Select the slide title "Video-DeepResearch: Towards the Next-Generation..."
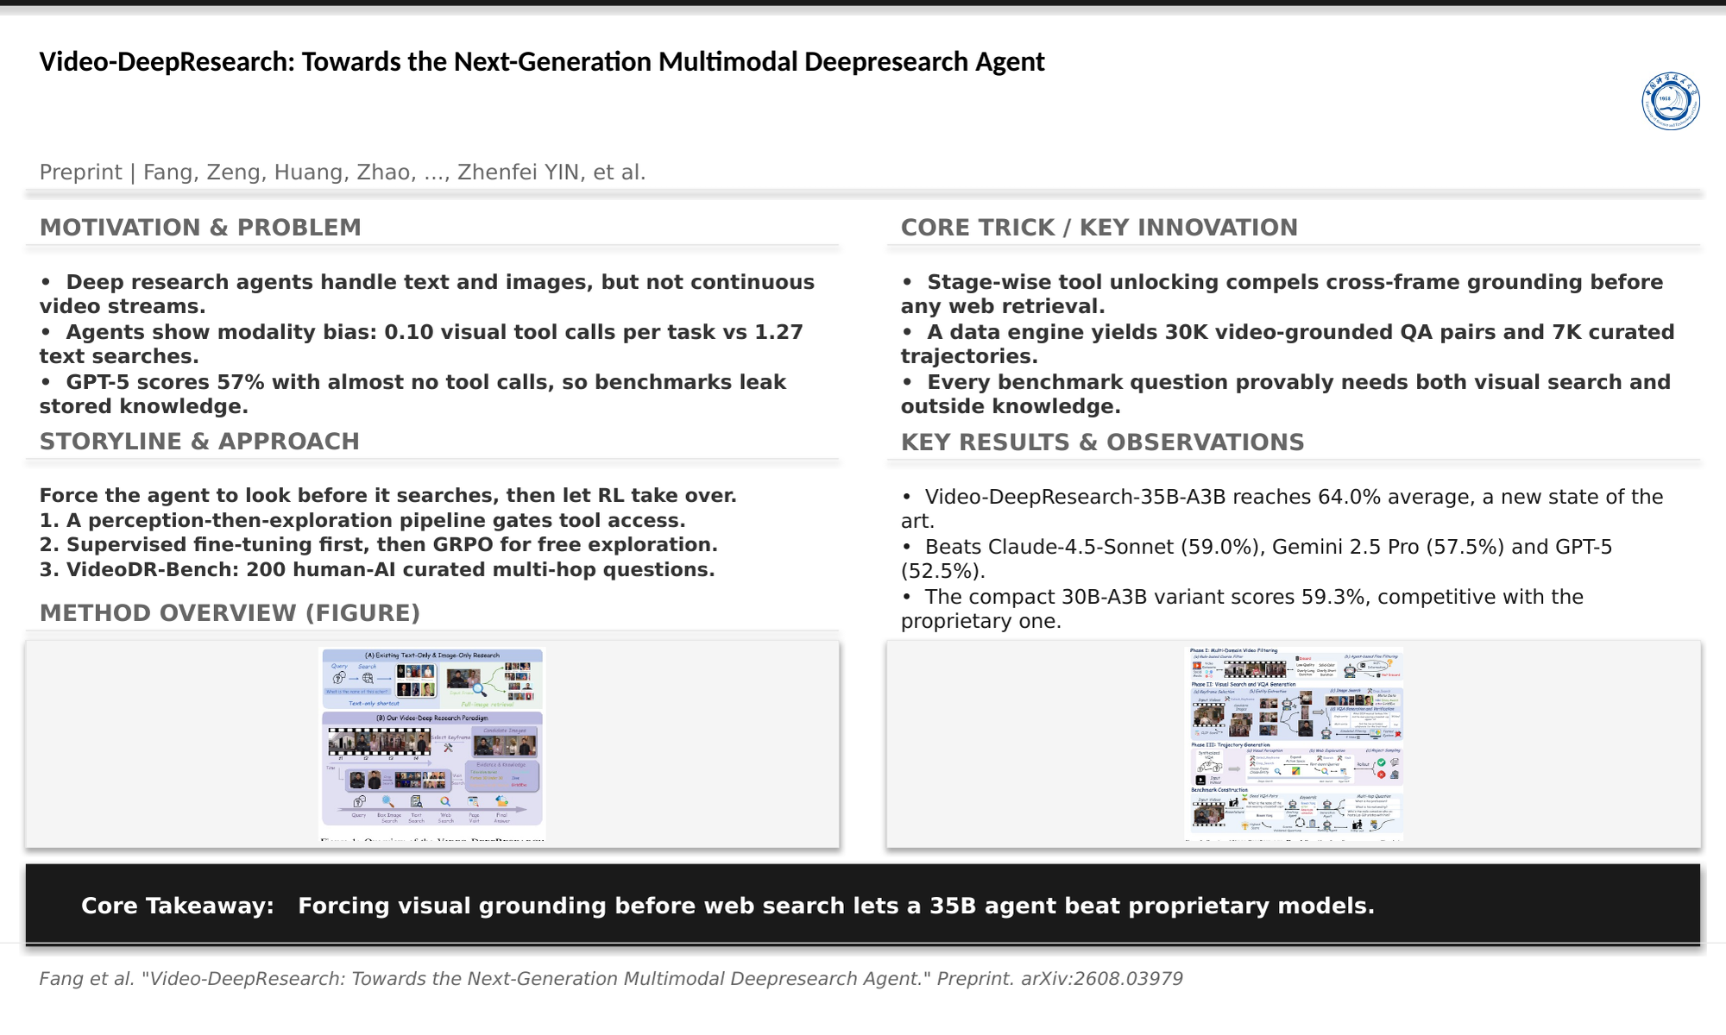Screen dimensions: 1726x1035 (x=542, y=62)
